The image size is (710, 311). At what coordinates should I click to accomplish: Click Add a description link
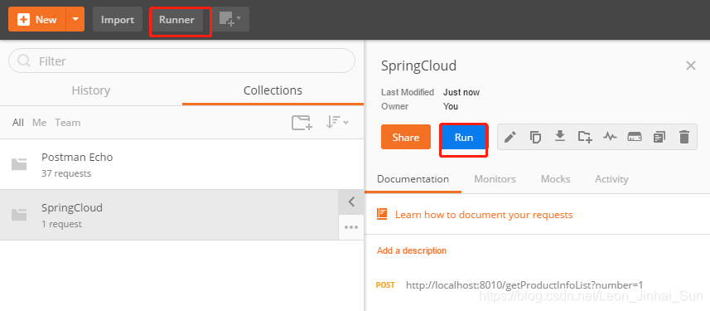click(x=412, y=250)
